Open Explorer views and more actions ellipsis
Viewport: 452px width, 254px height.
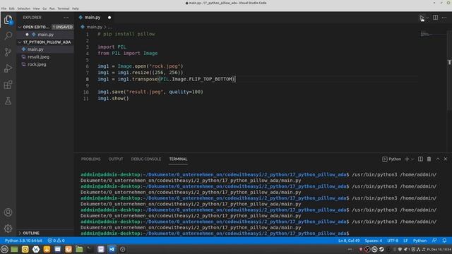66,18
